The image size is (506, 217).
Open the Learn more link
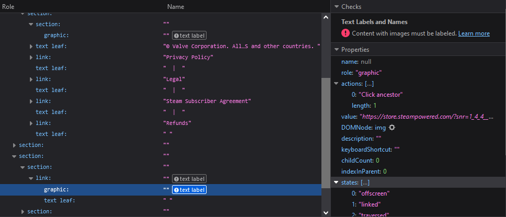pos(473,33)
